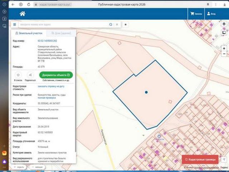Click the Дата присвоения value 26.04.2019
Viewport: 229px width, 172px height.
click(x=43, y=126)
